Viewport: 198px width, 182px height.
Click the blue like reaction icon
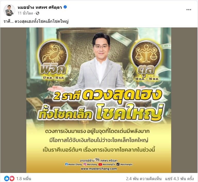pos(7,179)
